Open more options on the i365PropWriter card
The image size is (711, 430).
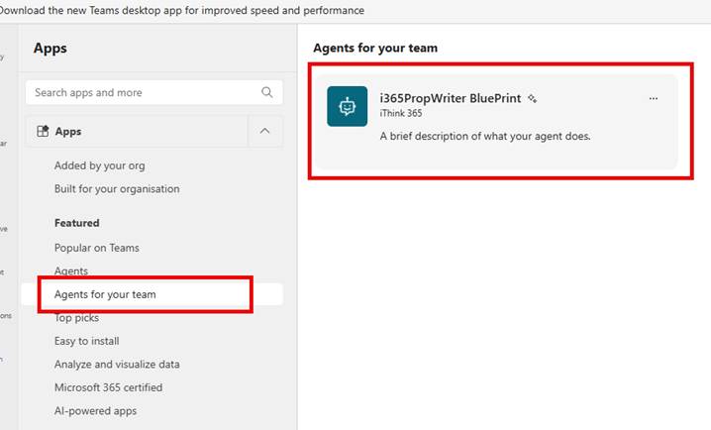pyautogui.click(x=653, y=98)
